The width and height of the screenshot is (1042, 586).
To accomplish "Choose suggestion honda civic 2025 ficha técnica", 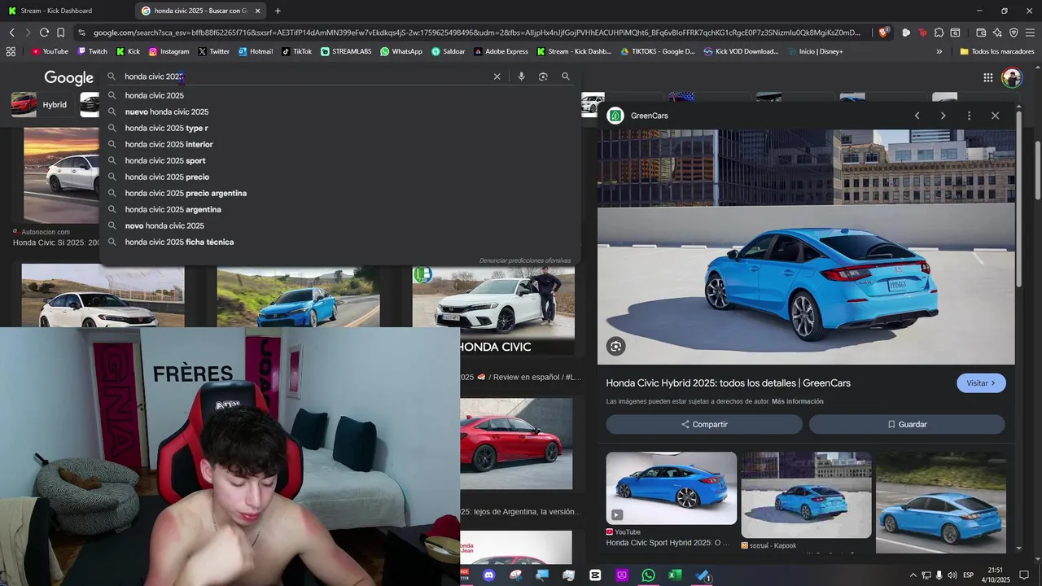I will point(340,242).
